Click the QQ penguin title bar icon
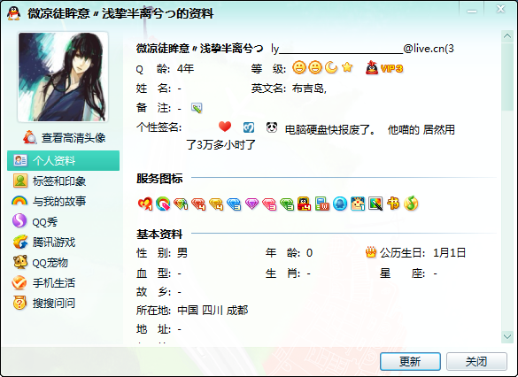Viewport: 518px width, 377px height. click(13, 13)
